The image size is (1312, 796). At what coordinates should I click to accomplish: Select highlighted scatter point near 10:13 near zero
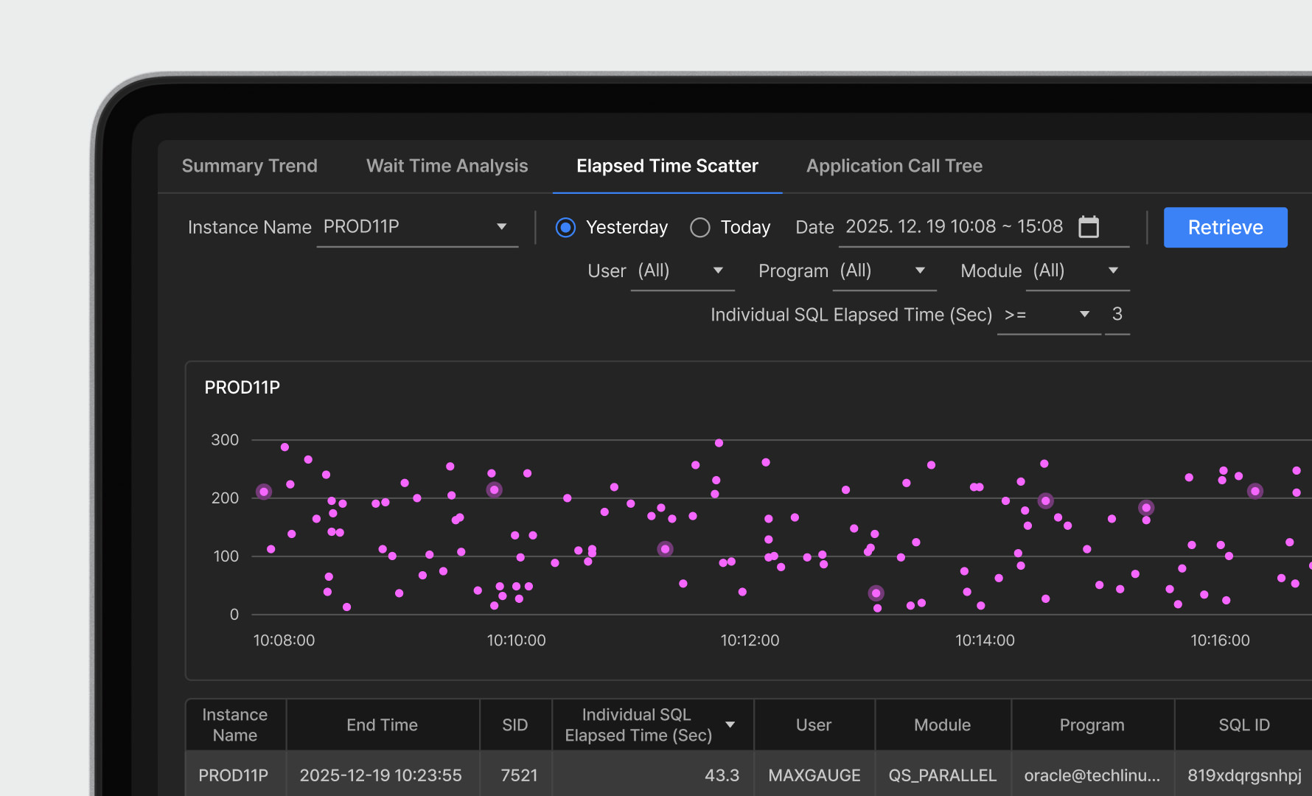(876, 593)
